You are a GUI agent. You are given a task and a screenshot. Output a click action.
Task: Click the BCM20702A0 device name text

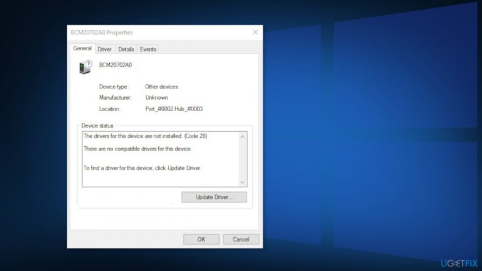point(115,65)
